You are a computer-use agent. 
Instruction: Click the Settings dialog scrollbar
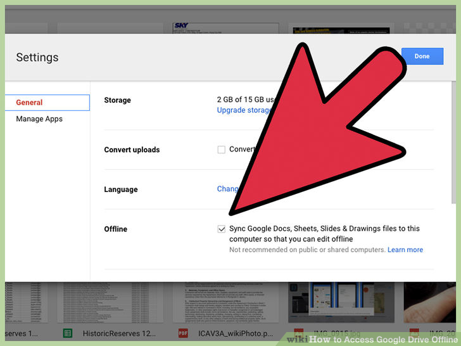click(x=453, y=142)
